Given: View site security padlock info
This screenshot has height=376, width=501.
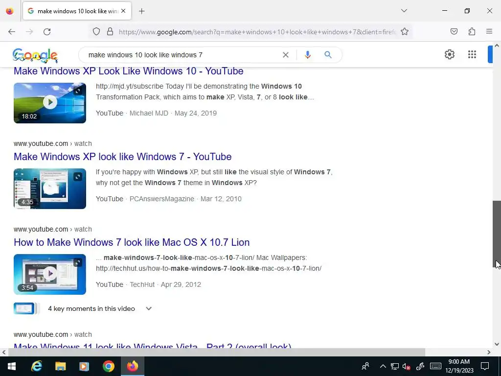Looking at the screenshot, I should coord(110,32).
